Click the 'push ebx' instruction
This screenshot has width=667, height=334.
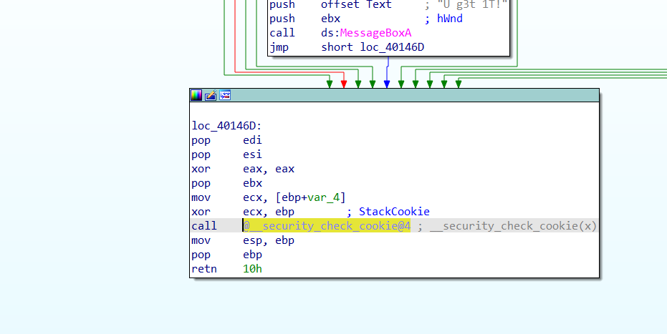pos(304,19)
